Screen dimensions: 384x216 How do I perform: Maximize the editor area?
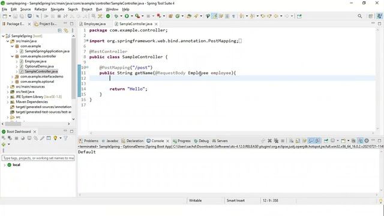380,24
